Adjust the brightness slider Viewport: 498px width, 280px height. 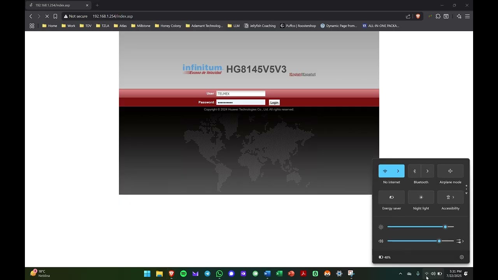[x=421, y=227]
